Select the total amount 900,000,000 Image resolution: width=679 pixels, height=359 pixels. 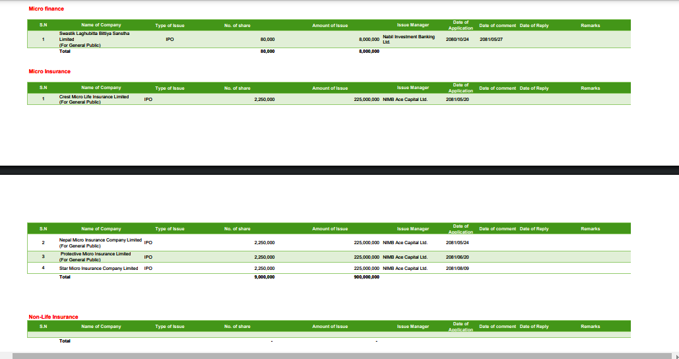point(366,277)
